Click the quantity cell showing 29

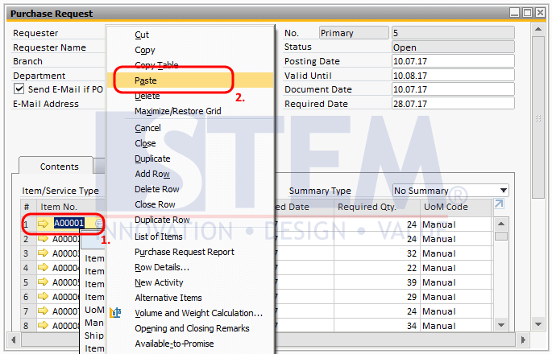pos(376,297)
